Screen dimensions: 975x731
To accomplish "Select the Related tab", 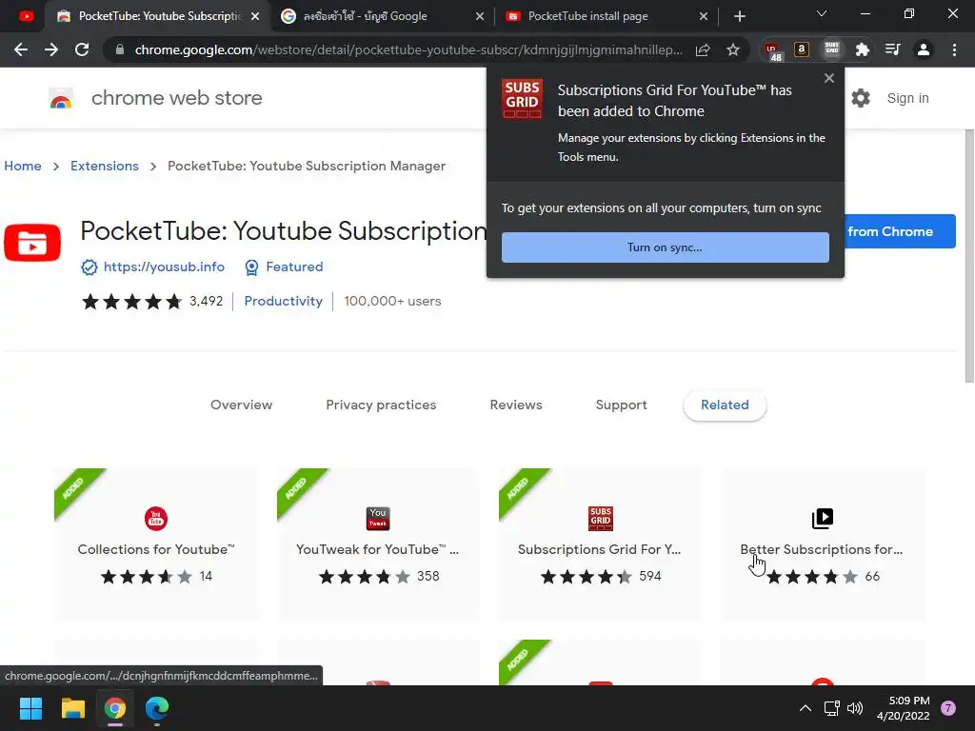I will [725, 405].
